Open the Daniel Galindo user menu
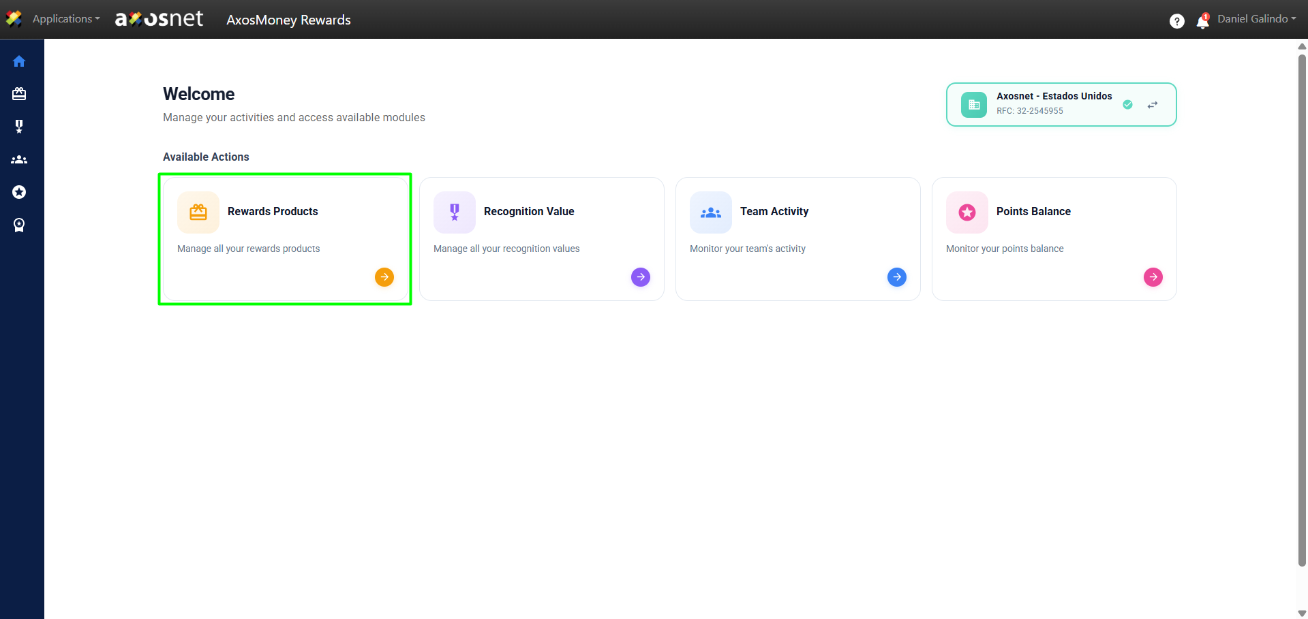This screenshot has height=619, width=1308. pyautogui.click(x=1256, y=19)
